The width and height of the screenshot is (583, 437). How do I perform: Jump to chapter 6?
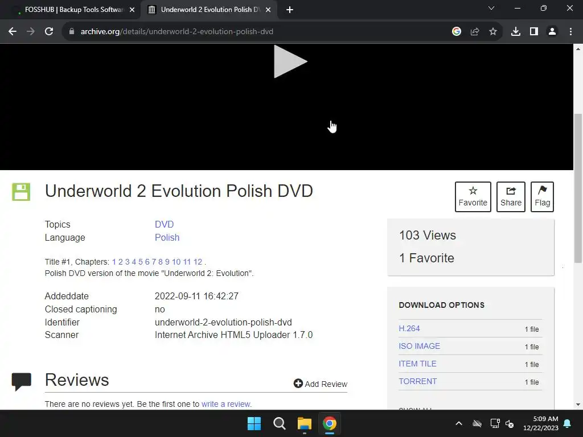(147, 262)
